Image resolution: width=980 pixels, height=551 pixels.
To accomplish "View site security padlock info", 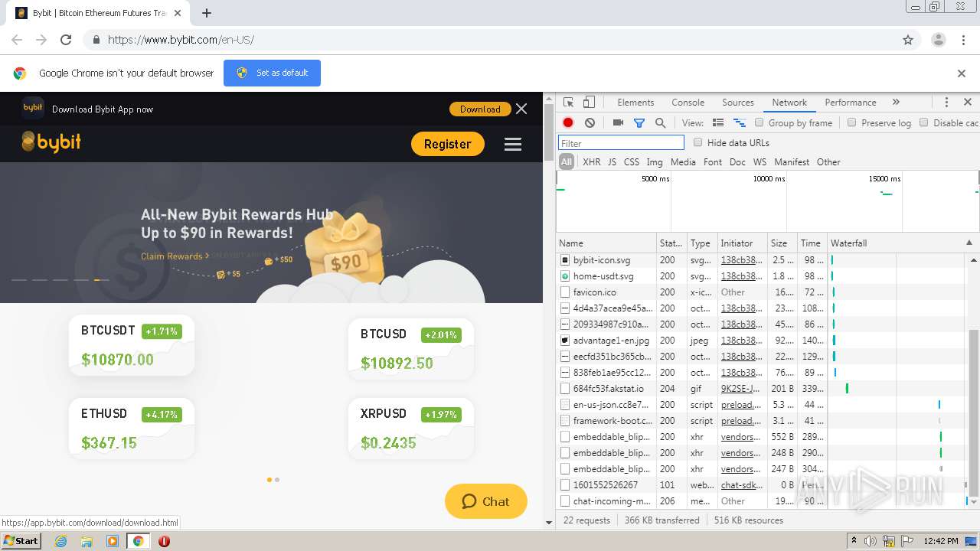I will click(96, 40).
